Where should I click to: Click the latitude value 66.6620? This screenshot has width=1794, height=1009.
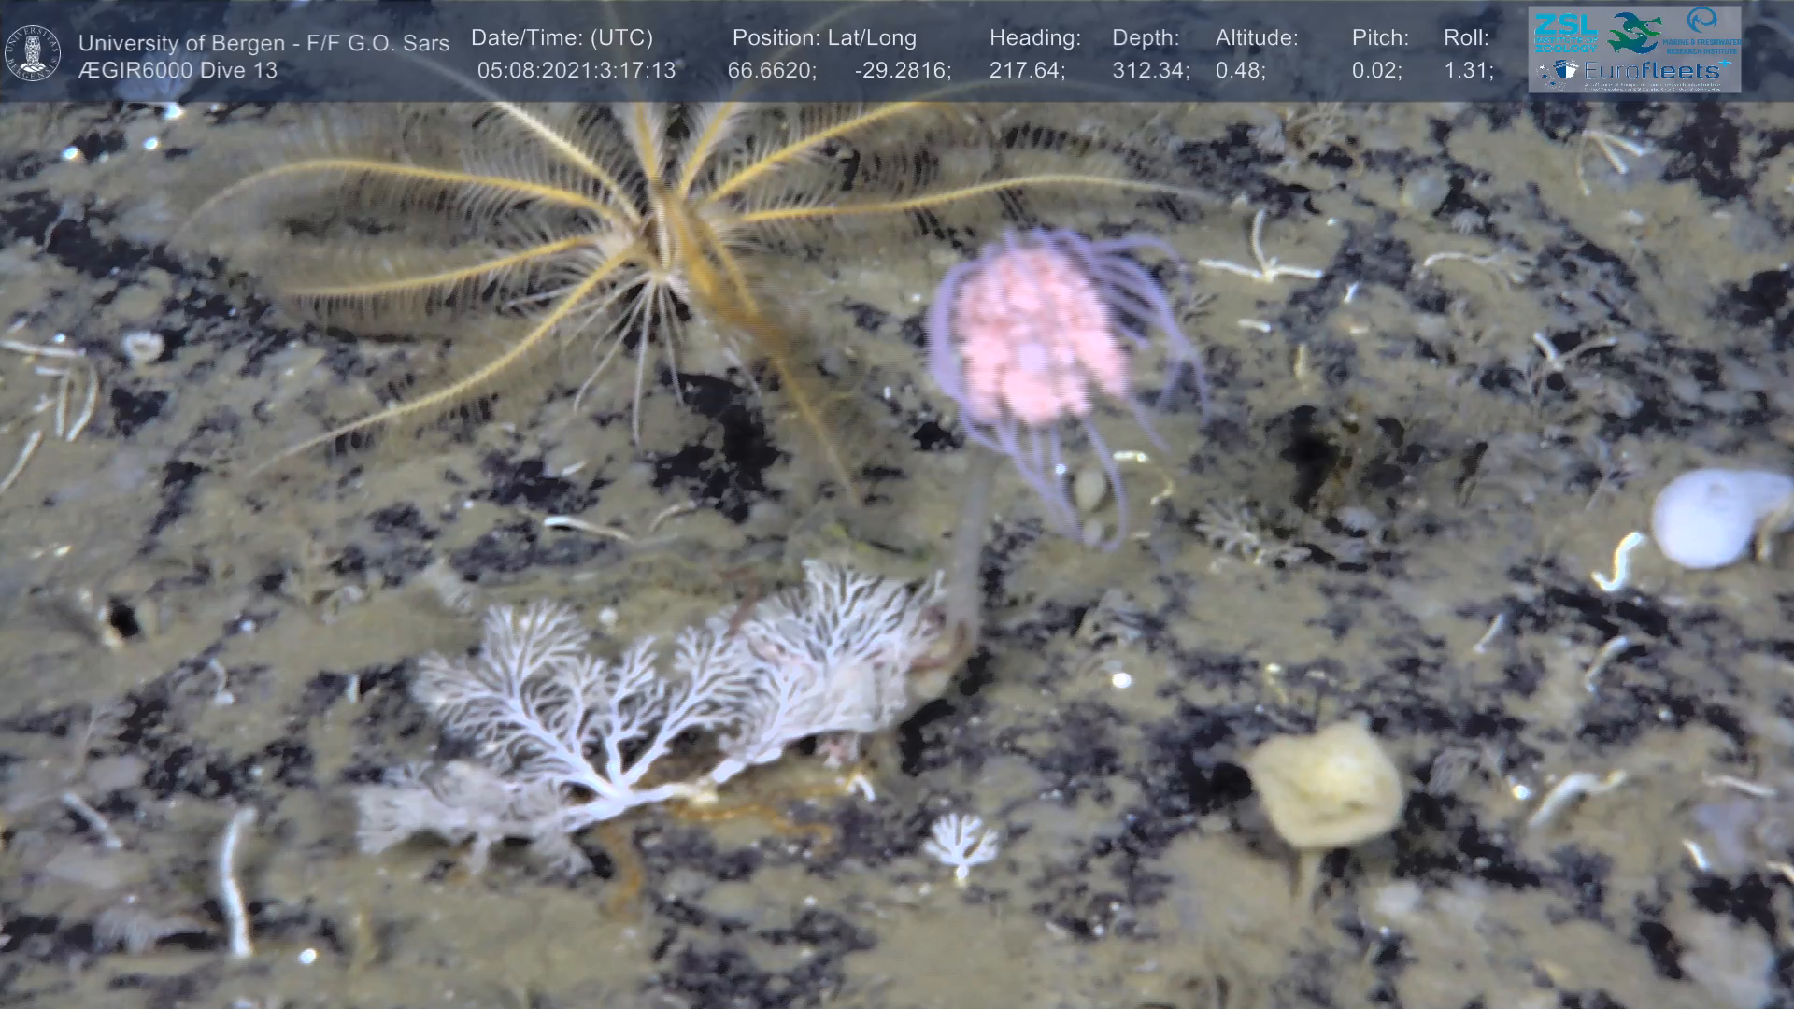pyautogui.click(x=771, y=71)
